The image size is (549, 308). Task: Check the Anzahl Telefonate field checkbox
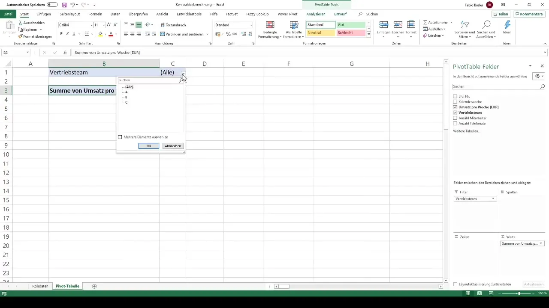click(455, 123)
